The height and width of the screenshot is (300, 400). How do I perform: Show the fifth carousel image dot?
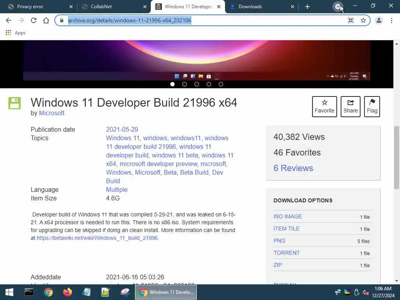pyautogui.click(x=221, y=84)
